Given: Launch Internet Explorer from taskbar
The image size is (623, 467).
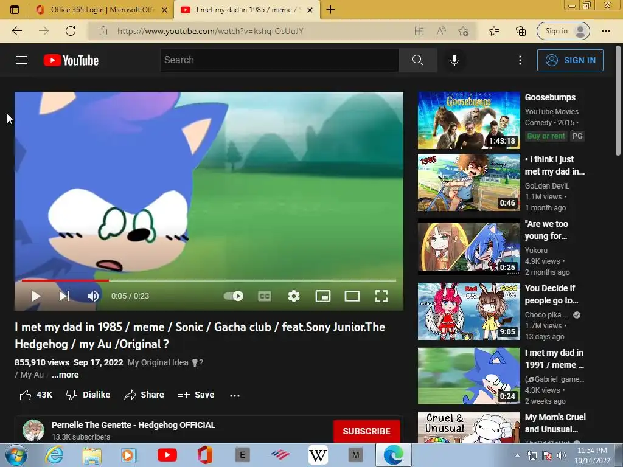Looking at the screenshot, I should pyautogui.click(x=54, y=455).
